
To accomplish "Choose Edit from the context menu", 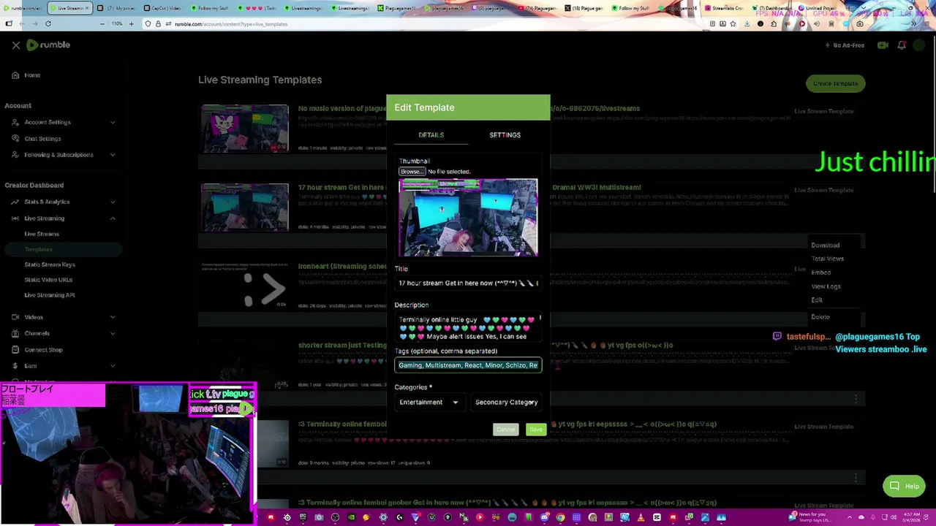I will click(x=817, y=300).
